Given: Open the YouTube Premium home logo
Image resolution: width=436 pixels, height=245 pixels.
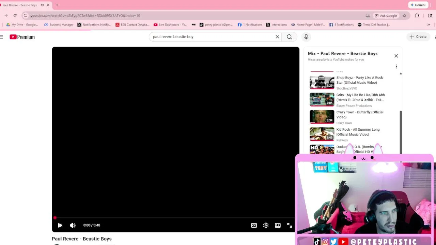Looking at the screenshot, I should tap(22, 37).
